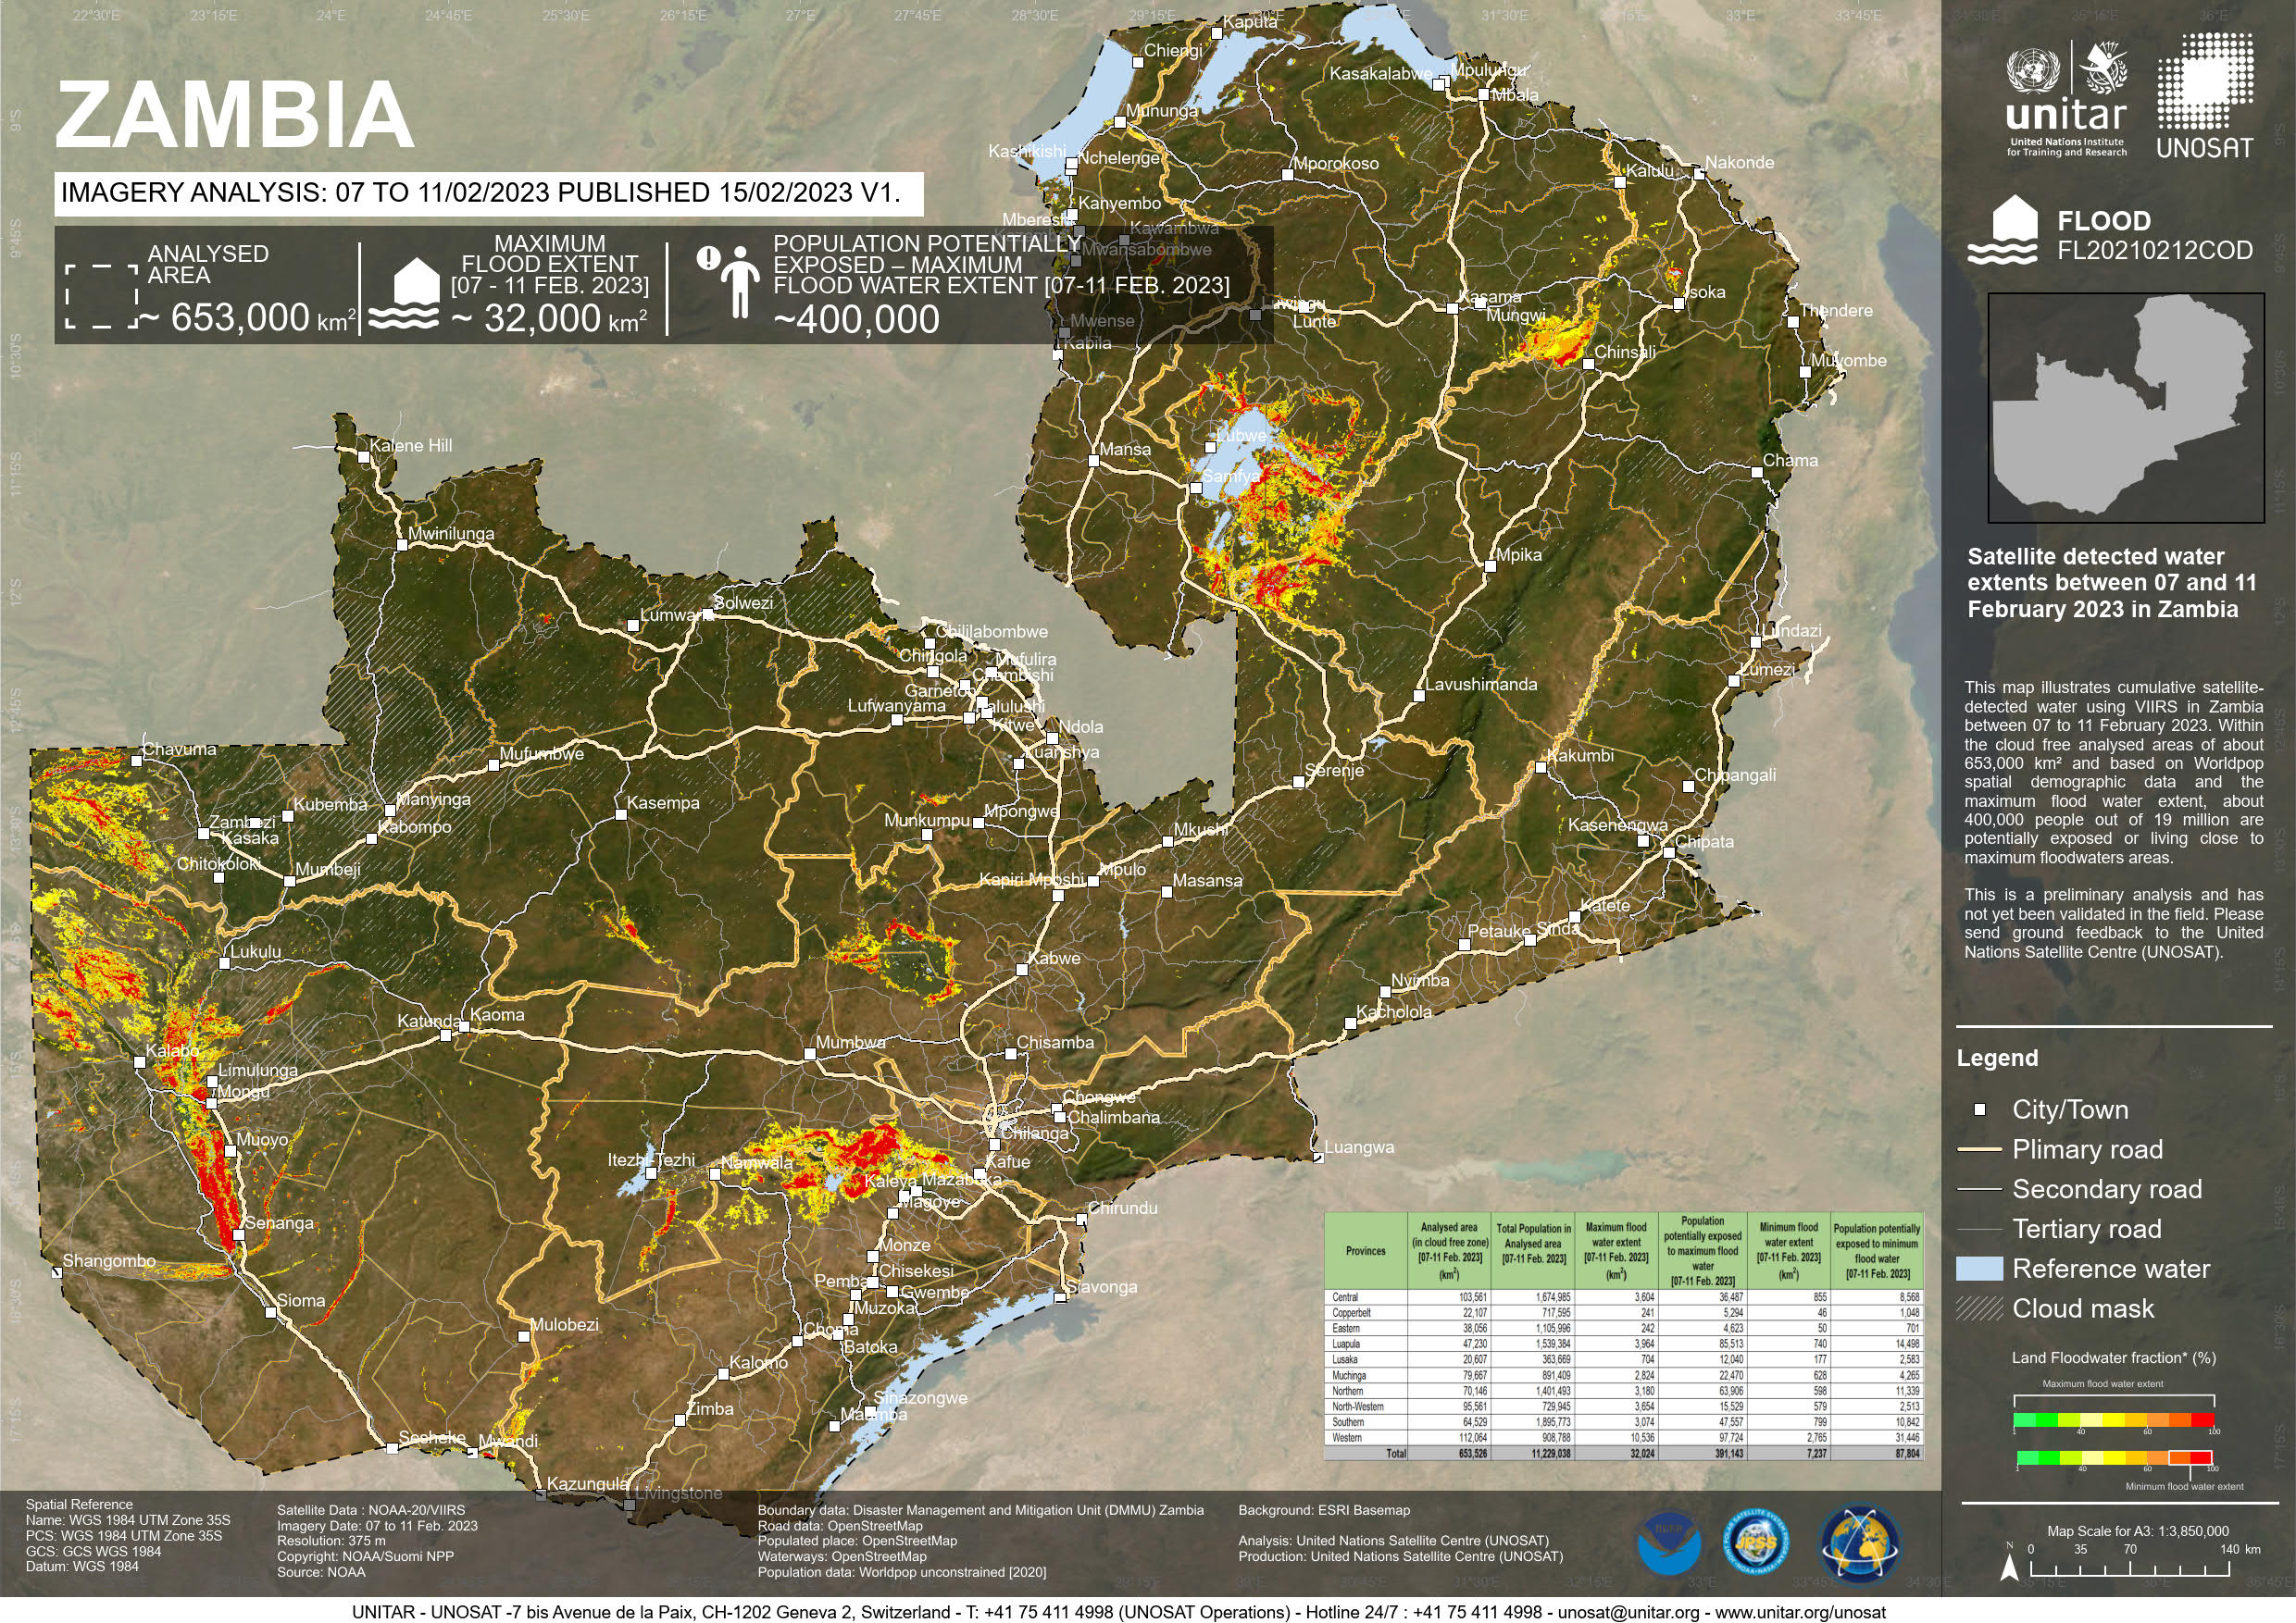
Task: Click the ZAMBIA map title
Action: pos(234,116)
